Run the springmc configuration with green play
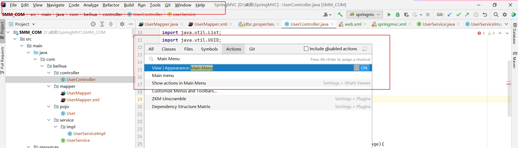 [x=389, y=15]
